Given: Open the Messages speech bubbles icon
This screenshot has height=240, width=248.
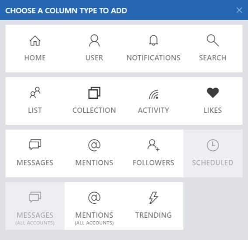Looking at the screenshot, I should [35, 145].
